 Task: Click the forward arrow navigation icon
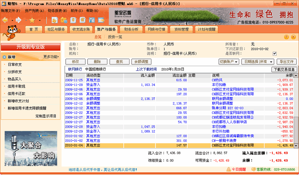(18, 20)
